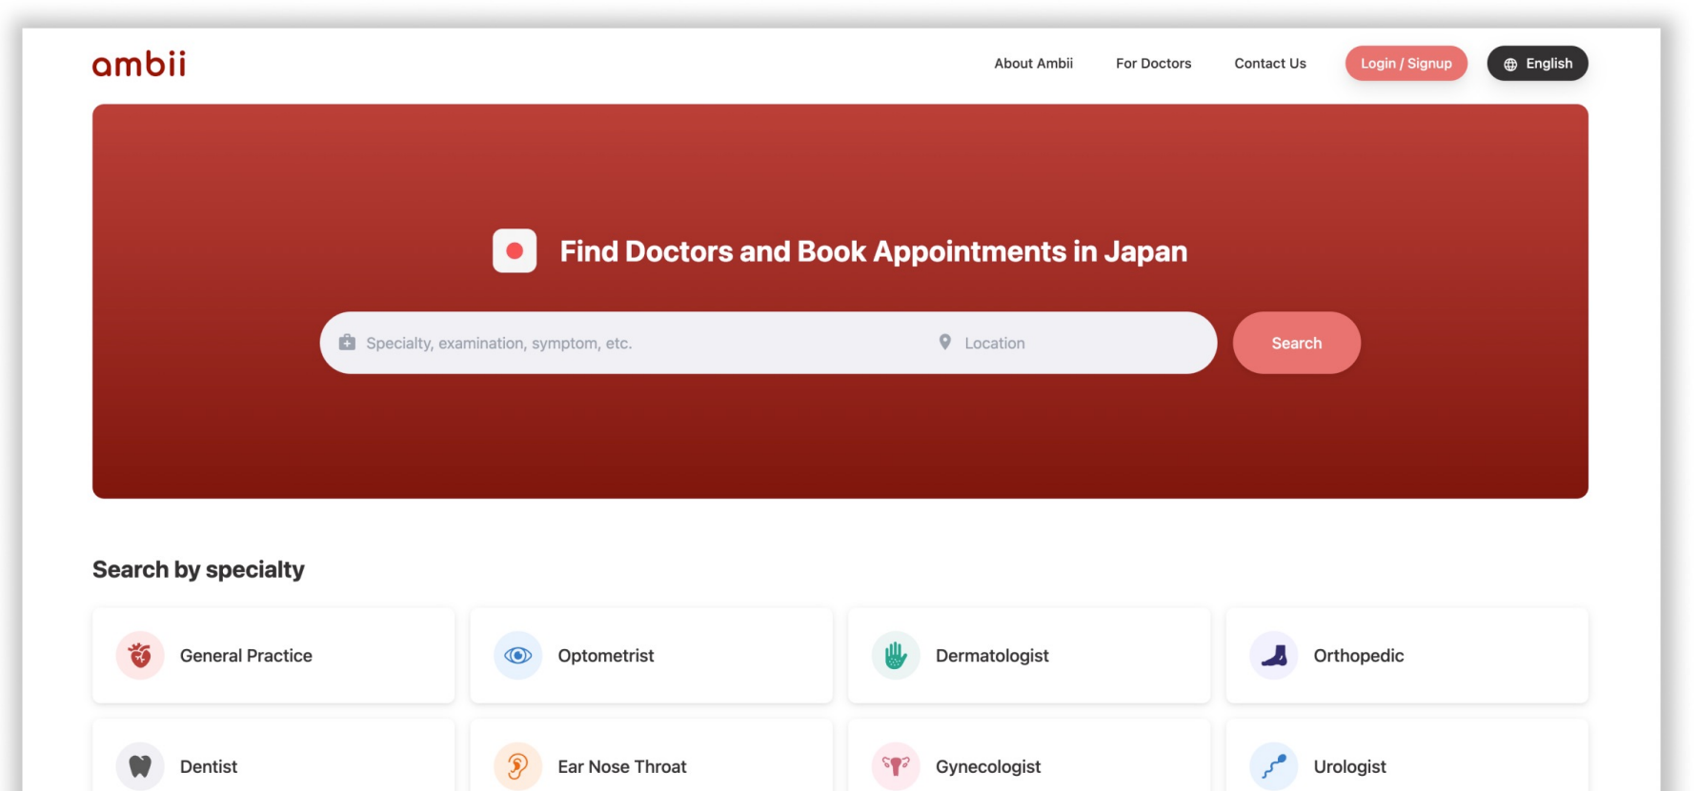Click the ambii logo

point(139,64)
